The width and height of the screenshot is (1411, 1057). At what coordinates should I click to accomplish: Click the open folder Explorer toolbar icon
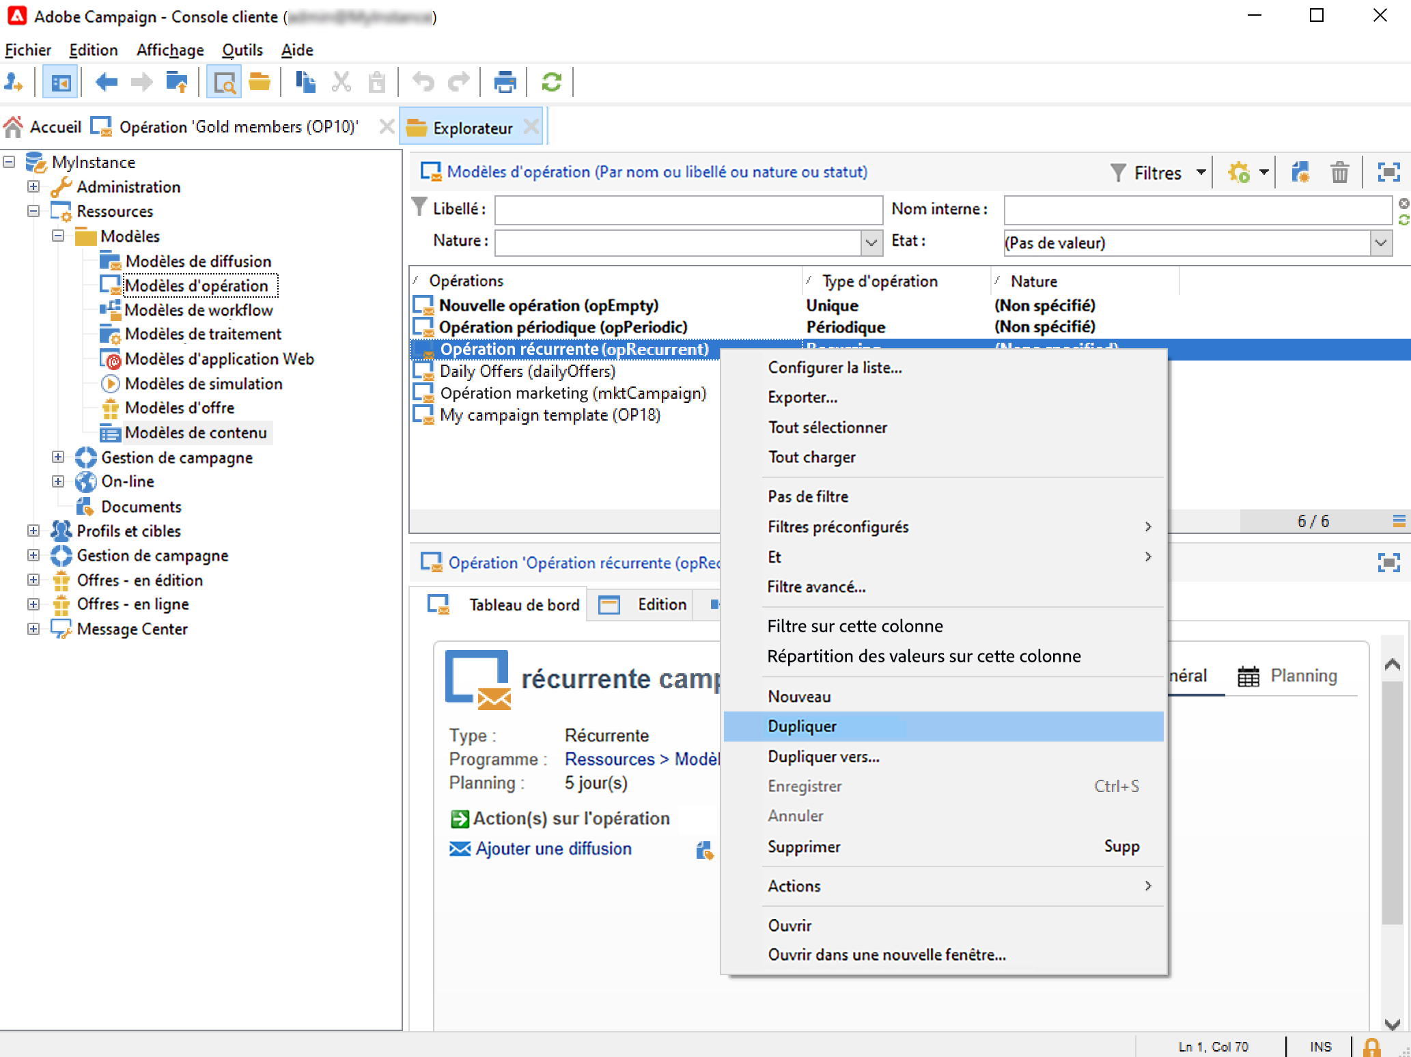[x=260, y=83]
